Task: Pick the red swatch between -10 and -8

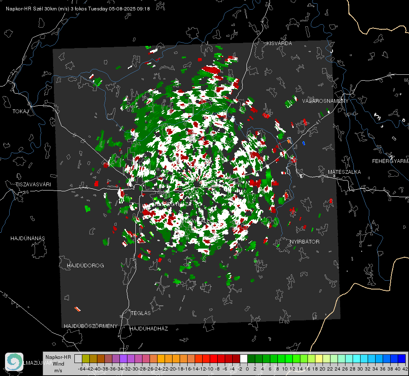Action: point(213,358)
